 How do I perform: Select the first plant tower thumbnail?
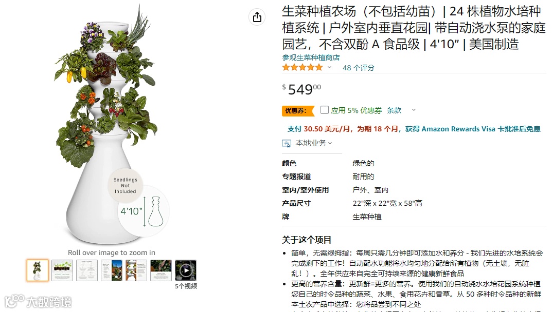pos(38,270)
